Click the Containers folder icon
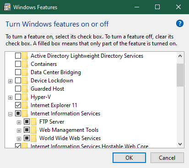The width and height of the screenshot is (189, 168). point(25,64)
